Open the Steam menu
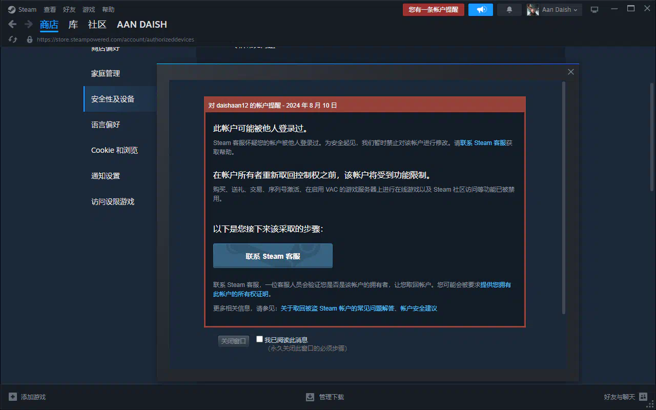This screenshot has height=410, width=656. [28, 10]
